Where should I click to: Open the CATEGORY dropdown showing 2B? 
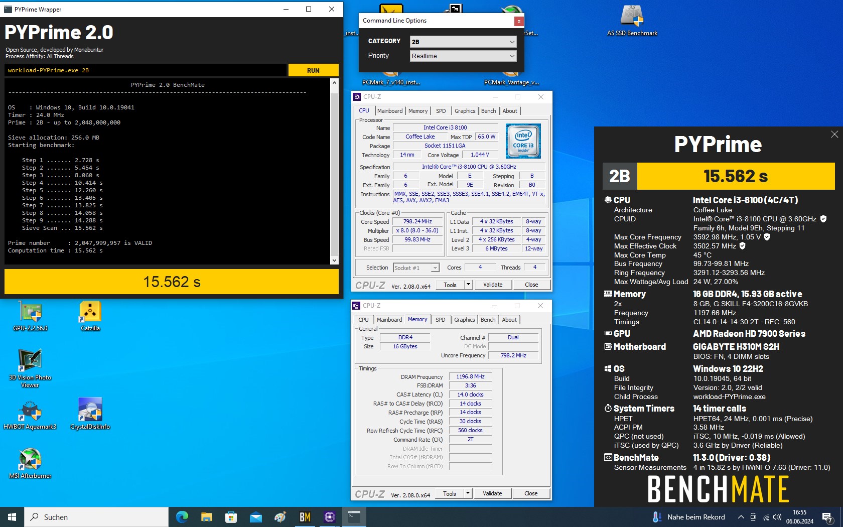[x=463, y=42]
